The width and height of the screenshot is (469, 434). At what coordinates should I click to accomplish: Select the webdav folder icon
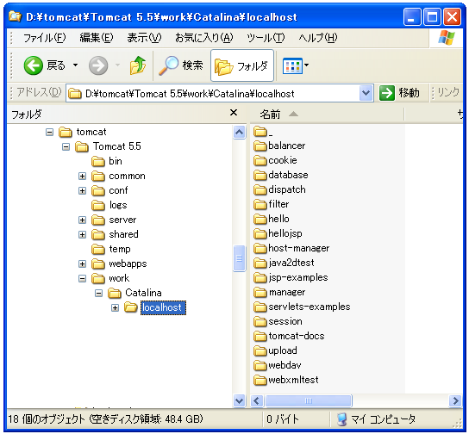[260, 365]
